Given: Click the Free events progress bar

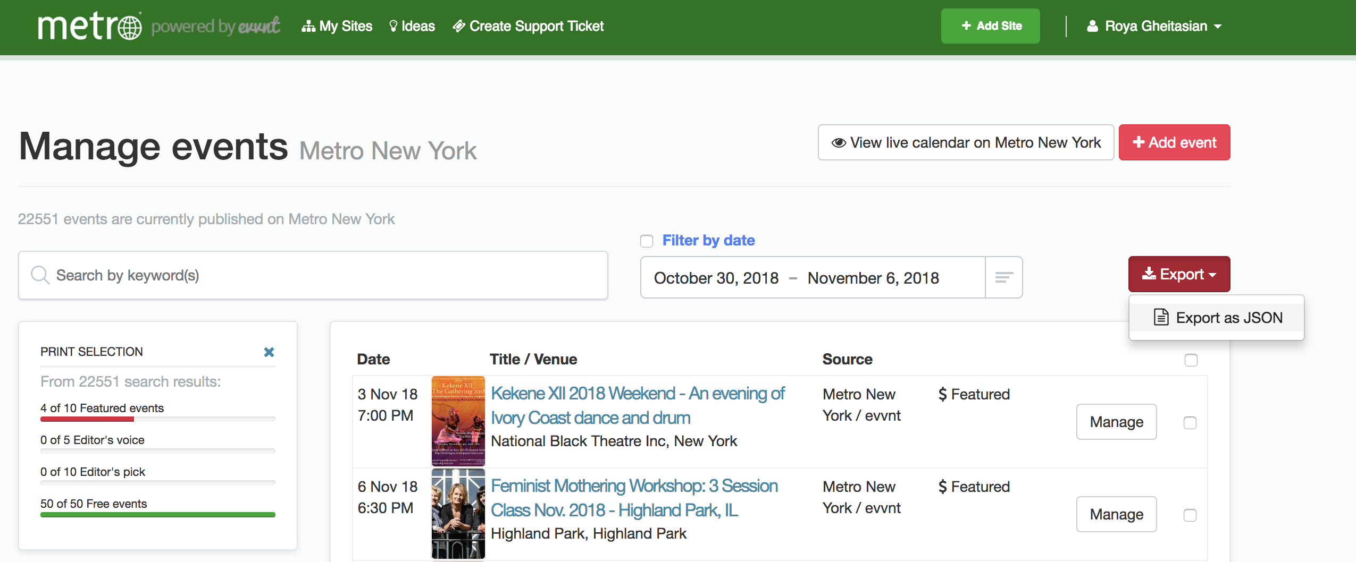Looking at the screenshot, I should click(x=158, y=515).
